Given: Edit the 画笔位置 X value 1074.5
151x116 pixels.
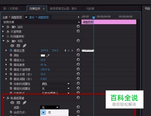Looking at the screenshot, I should click(44, 50).
